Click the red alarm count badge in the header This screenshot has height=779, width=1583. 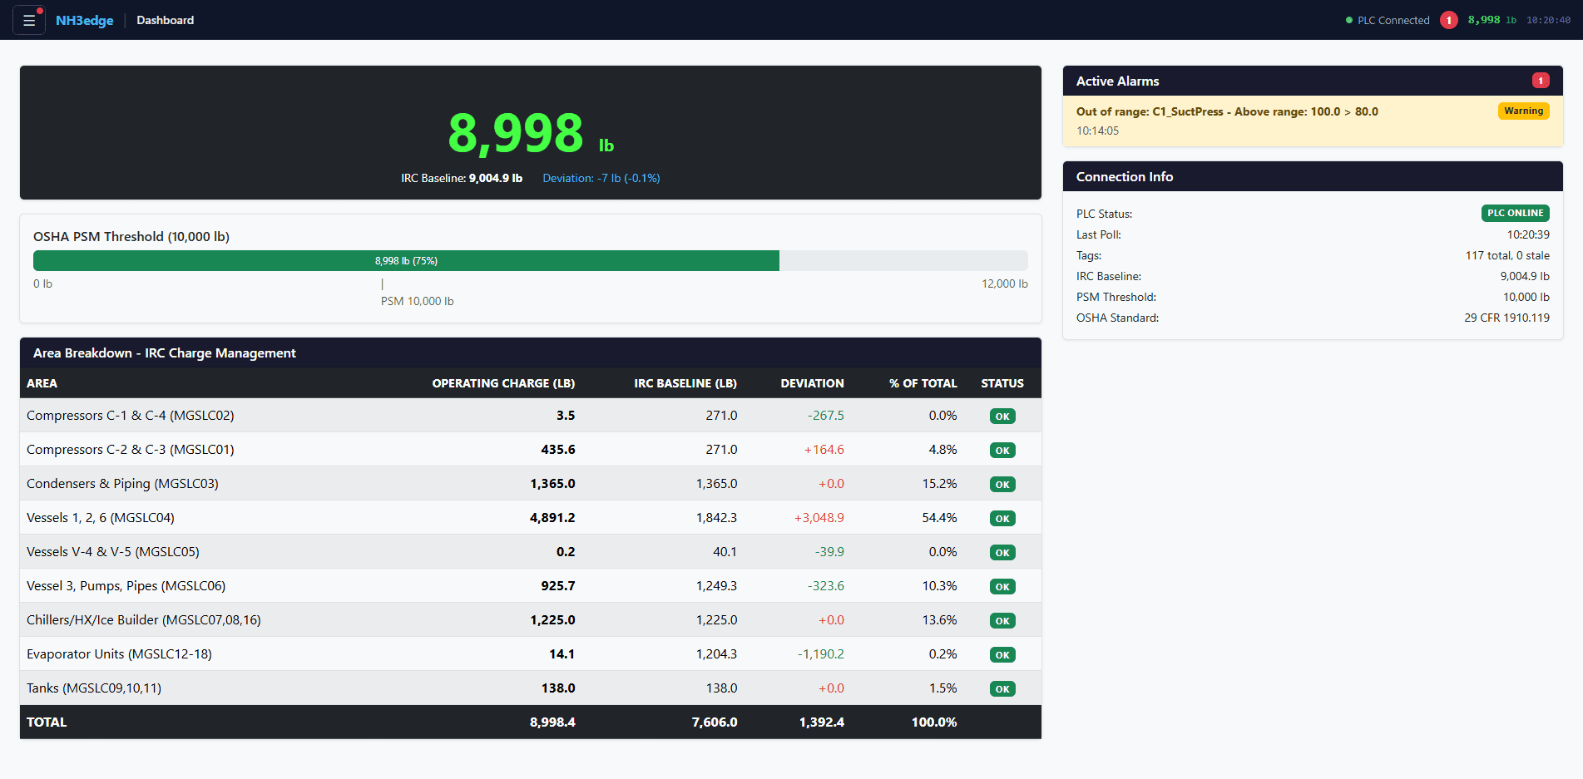(1449, 20)
